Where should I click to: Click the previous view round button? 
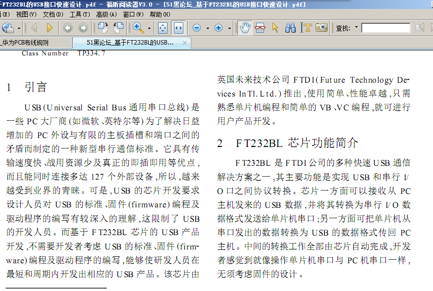68,28
